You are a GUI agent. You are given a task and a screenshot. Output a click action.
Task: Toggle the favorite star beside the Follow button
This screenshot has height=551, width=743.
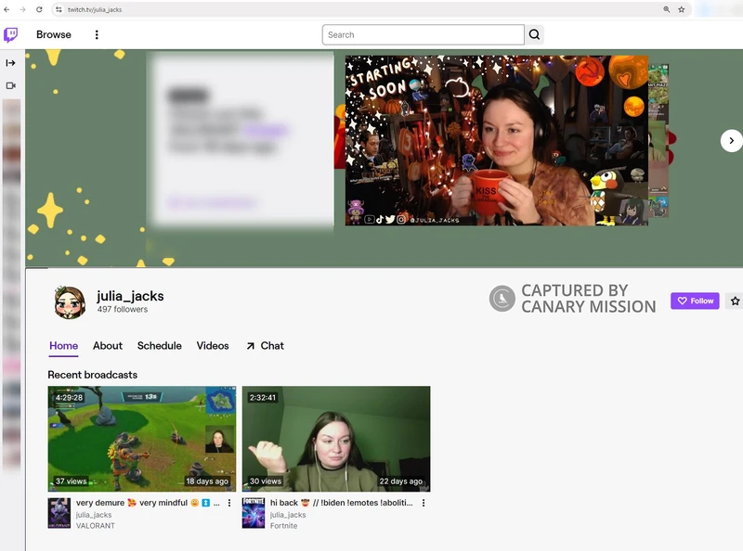click(733, 301)
